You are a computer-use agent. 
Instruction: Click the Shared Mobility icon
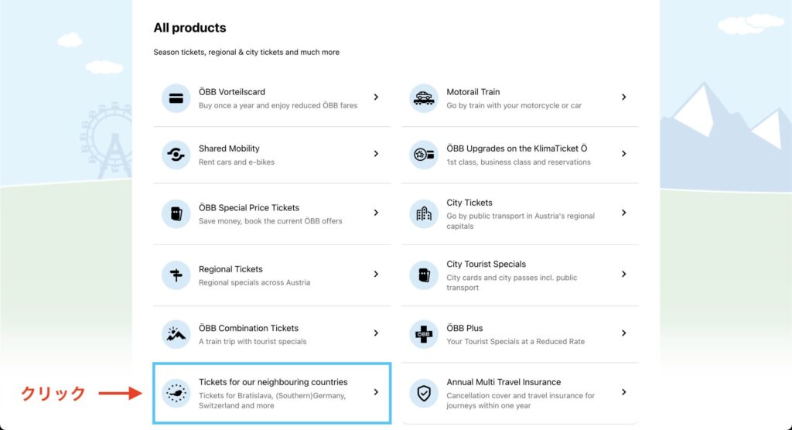pyautogui.click(x=176, y=155)
